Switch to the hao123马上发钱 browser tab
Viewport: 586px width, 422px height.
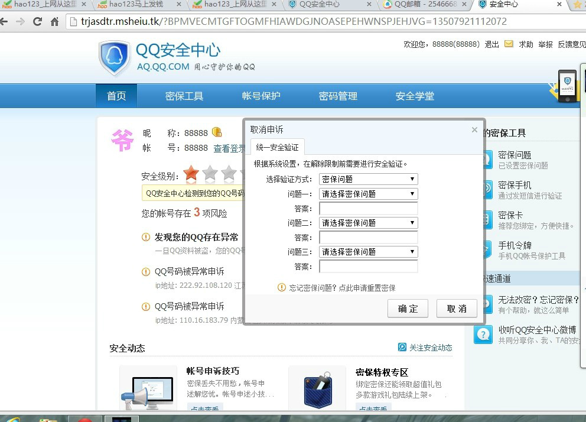coord(139,5)
